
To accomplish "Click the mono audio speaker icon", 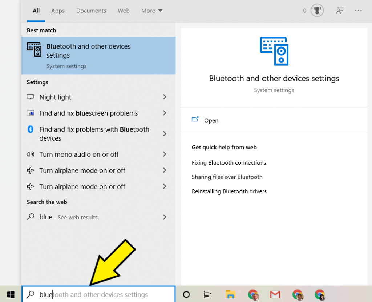I will 31,154.
